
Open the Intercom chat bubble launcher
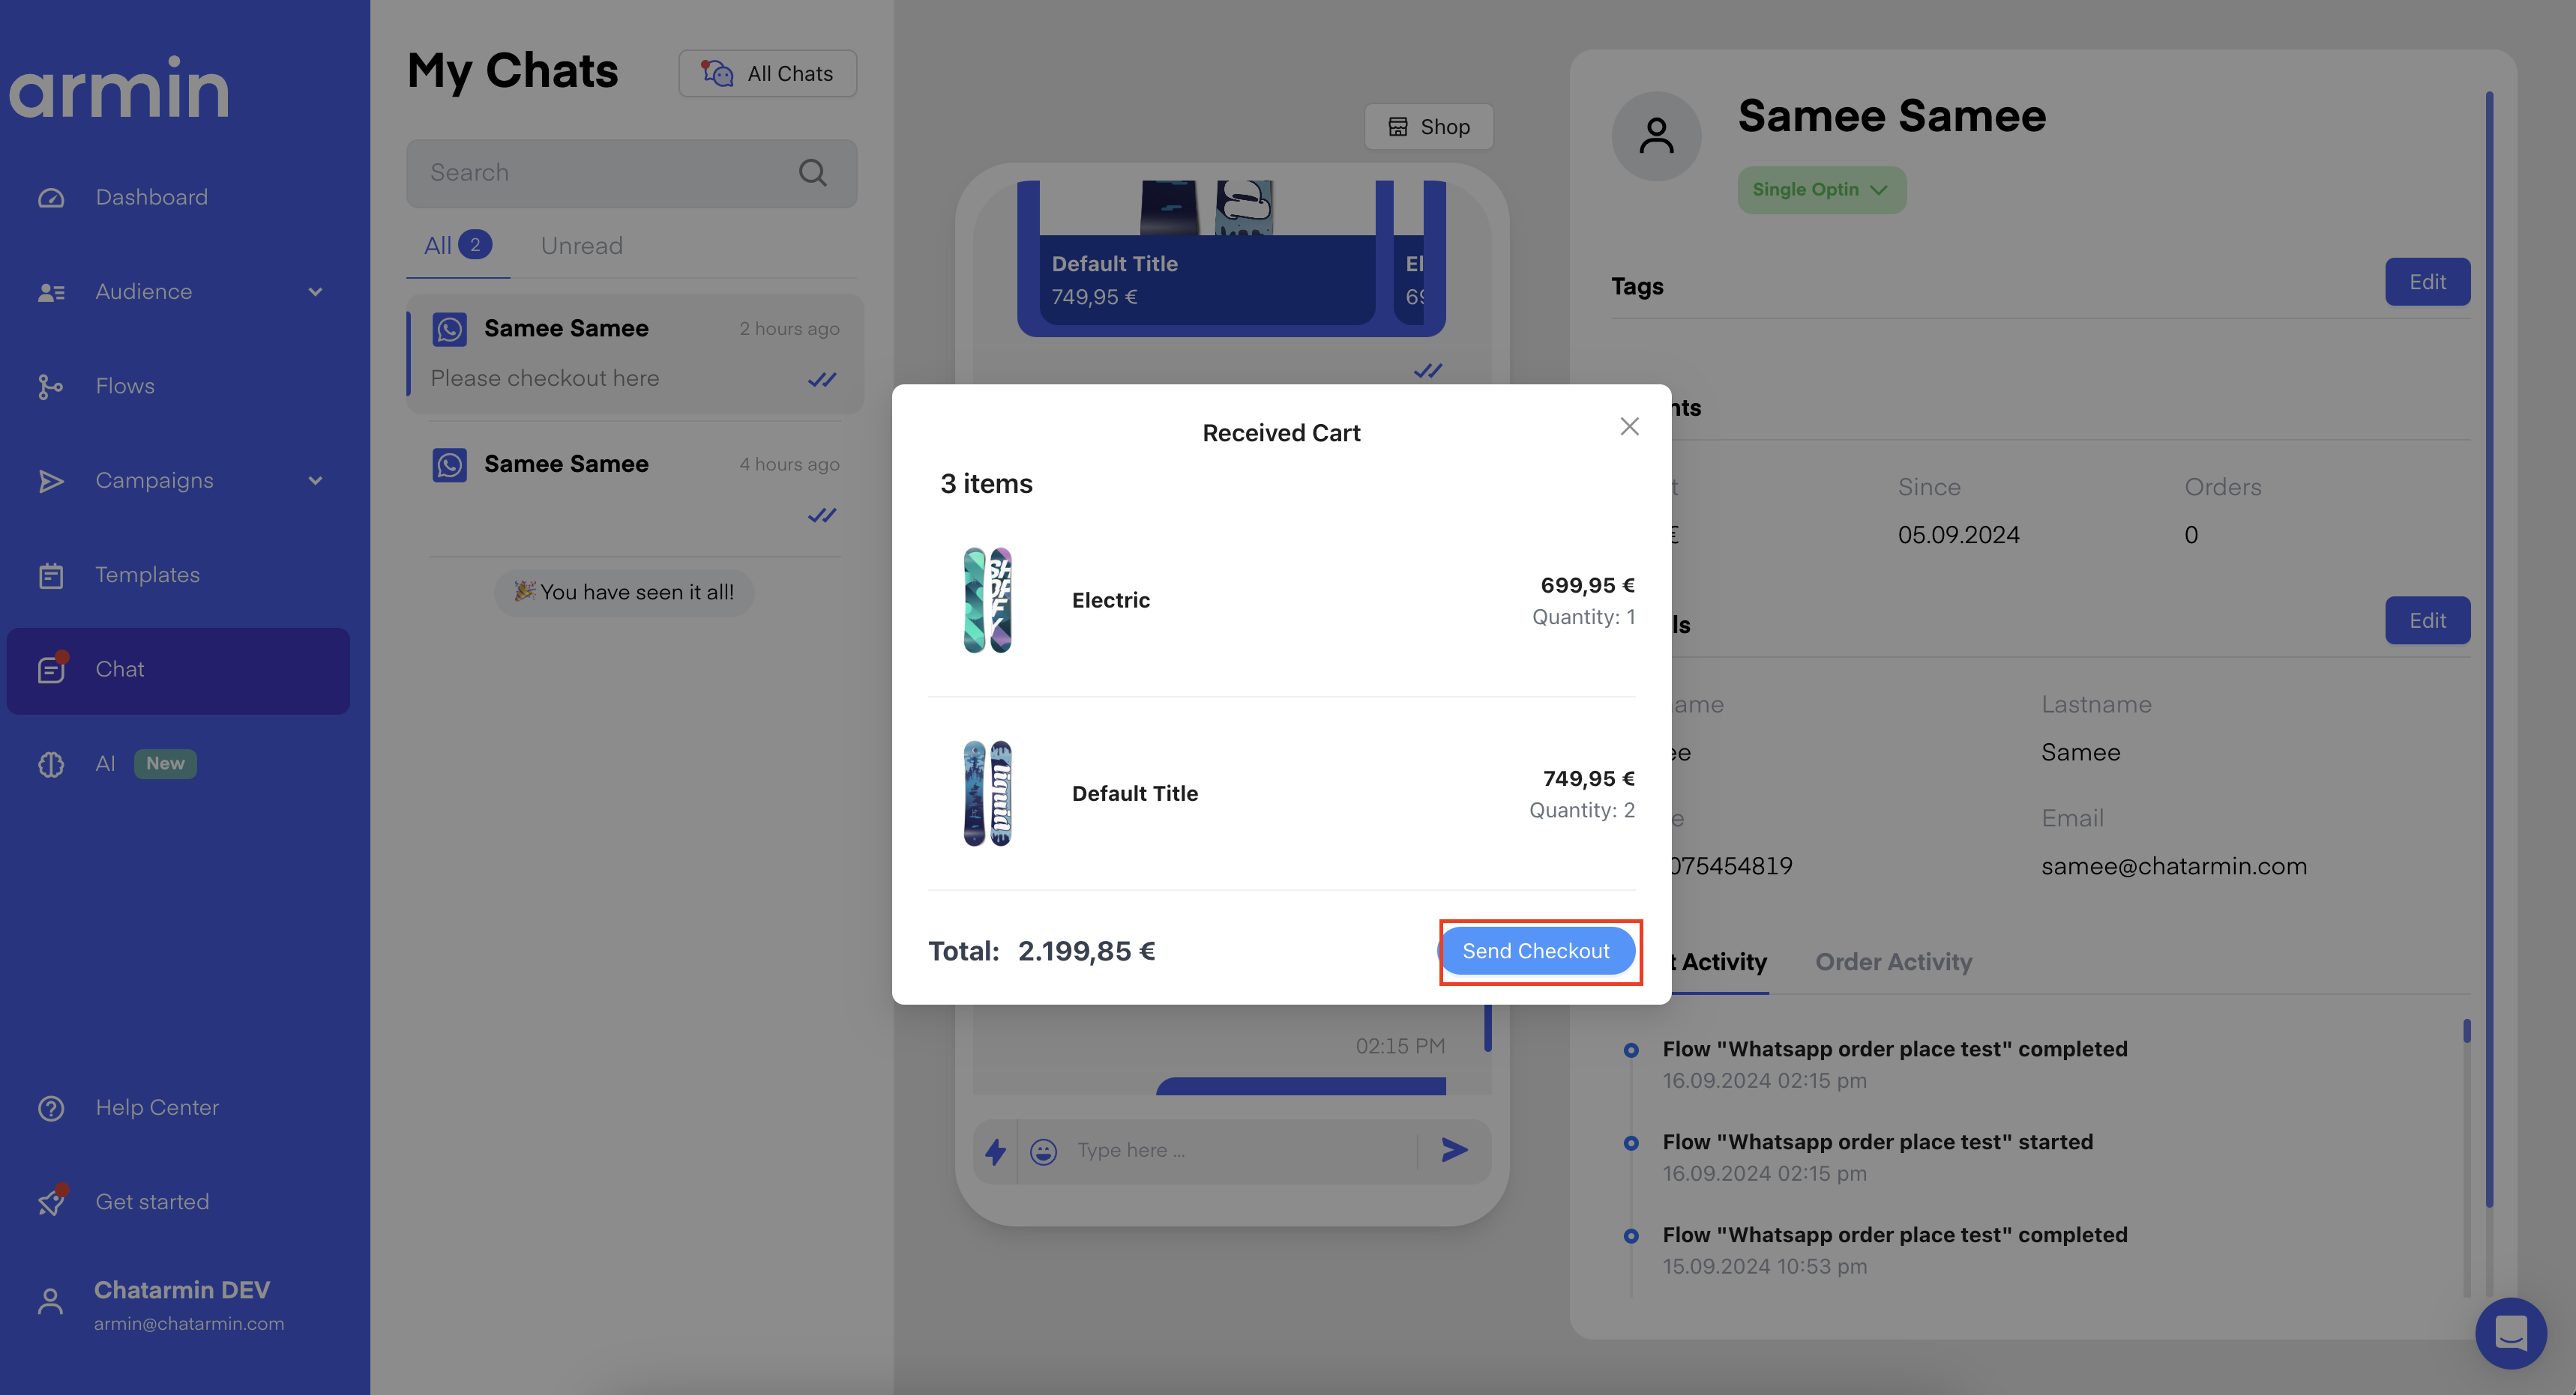click(x=2510, y=1332)
